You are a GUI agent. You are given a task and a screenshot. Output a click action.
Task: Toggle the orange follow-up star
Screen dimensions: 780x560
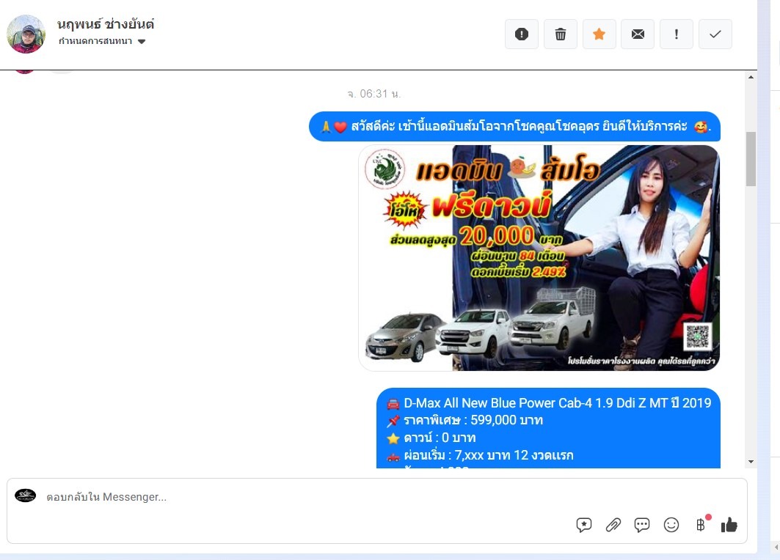[x=599, y=34]
